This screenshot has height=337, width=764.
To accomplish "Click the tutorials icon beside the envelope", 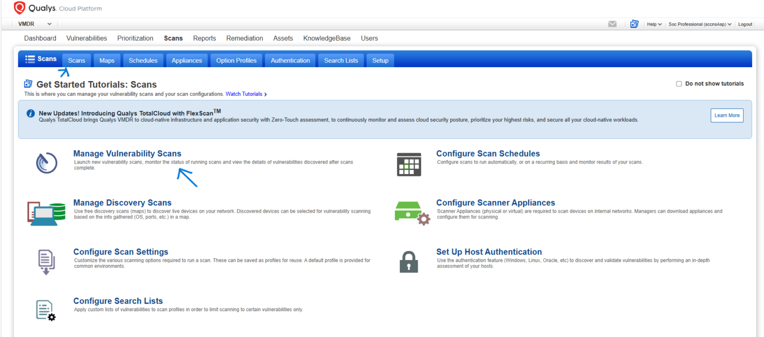I will coord(634,23).
